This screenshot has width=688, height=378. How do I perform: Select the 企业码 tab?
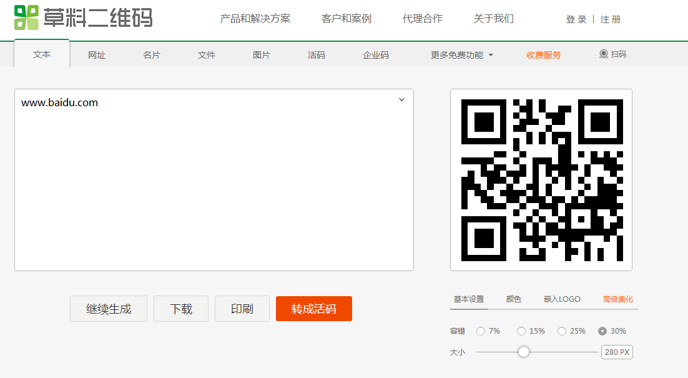click(x=376, y=55)
